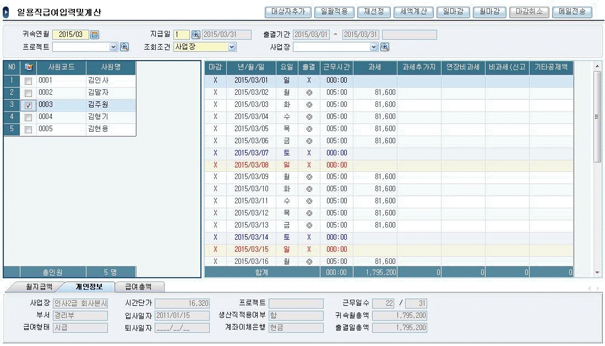Click the 귀속연월 input field
This screenshot has height=346, width=605.
(x=70, y=35)
